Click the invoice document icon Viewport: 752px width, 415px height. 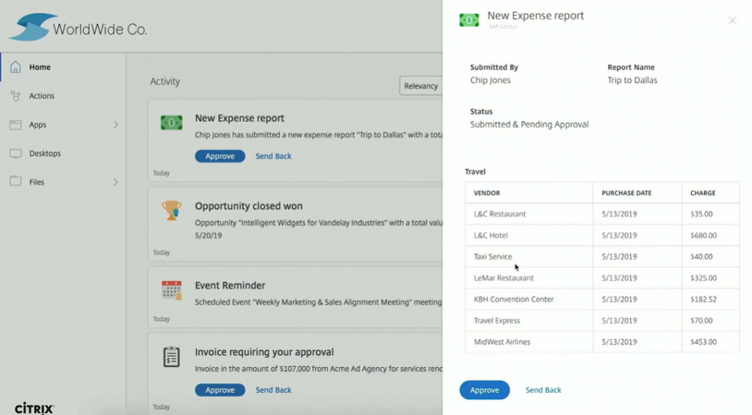point(171,356)
